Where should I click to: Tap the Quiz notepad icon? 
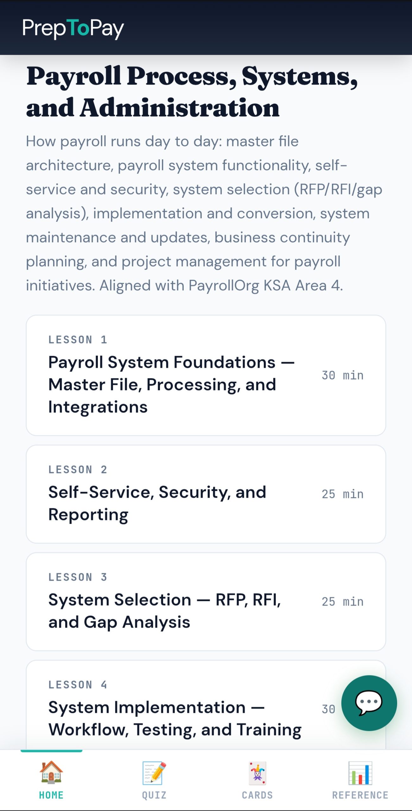[154, 773]
